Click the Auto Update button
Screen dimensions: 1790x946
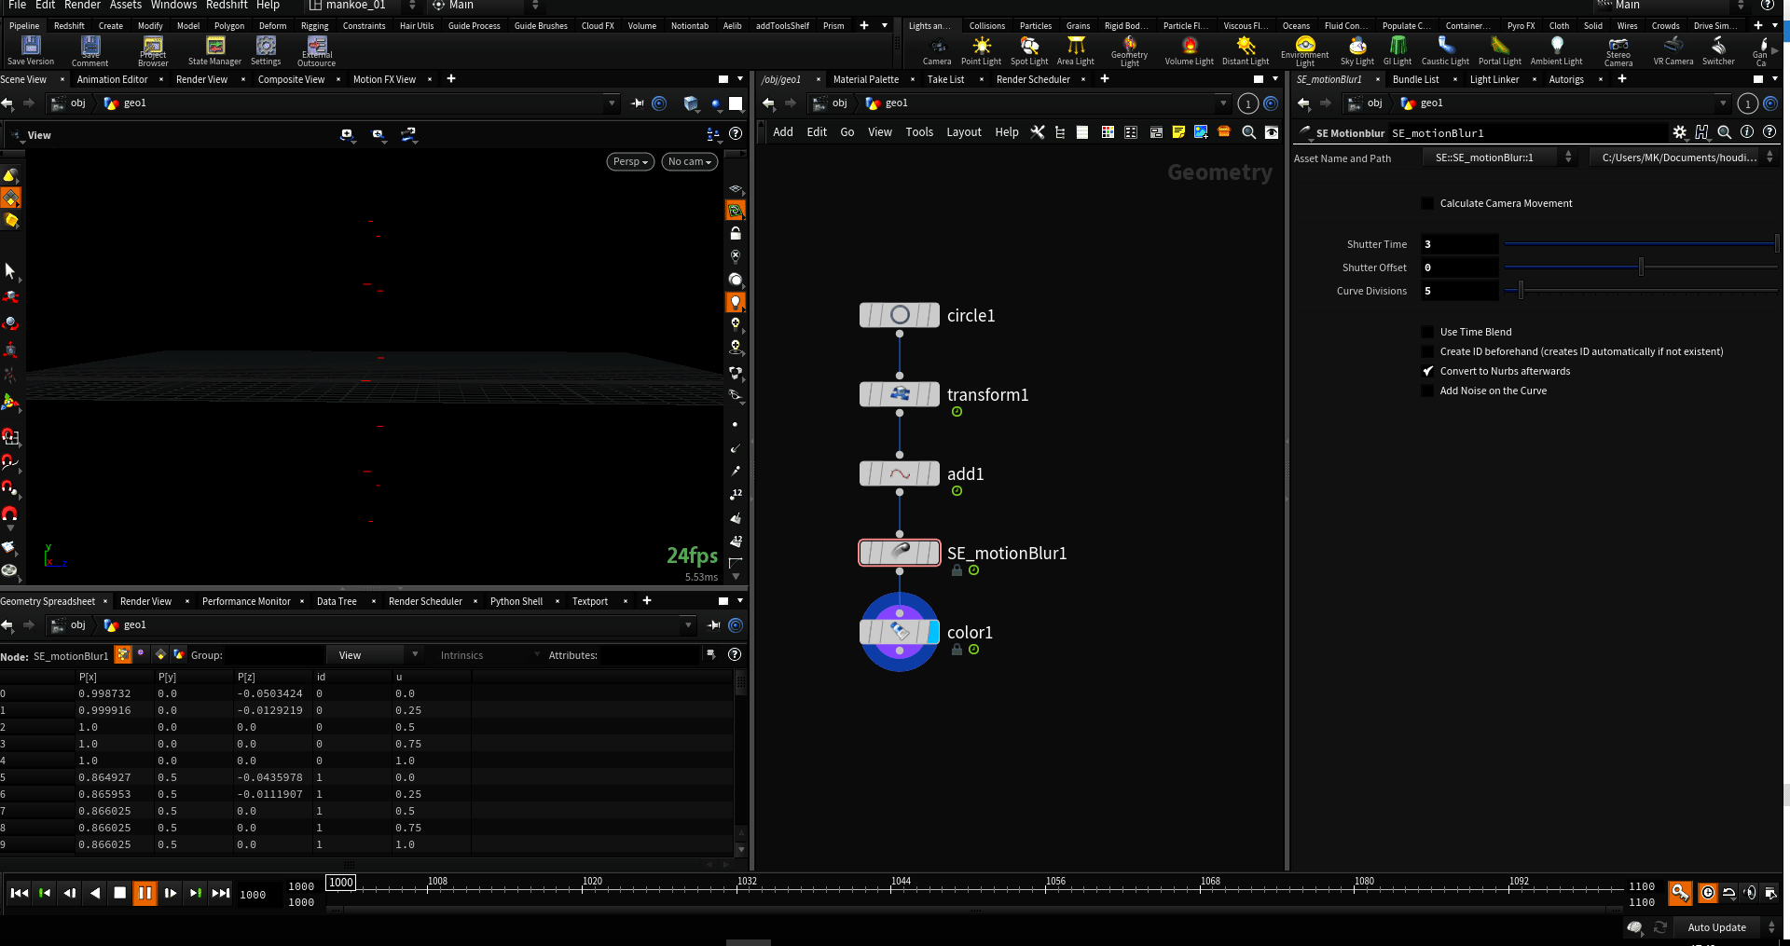tap(1716, 927)
